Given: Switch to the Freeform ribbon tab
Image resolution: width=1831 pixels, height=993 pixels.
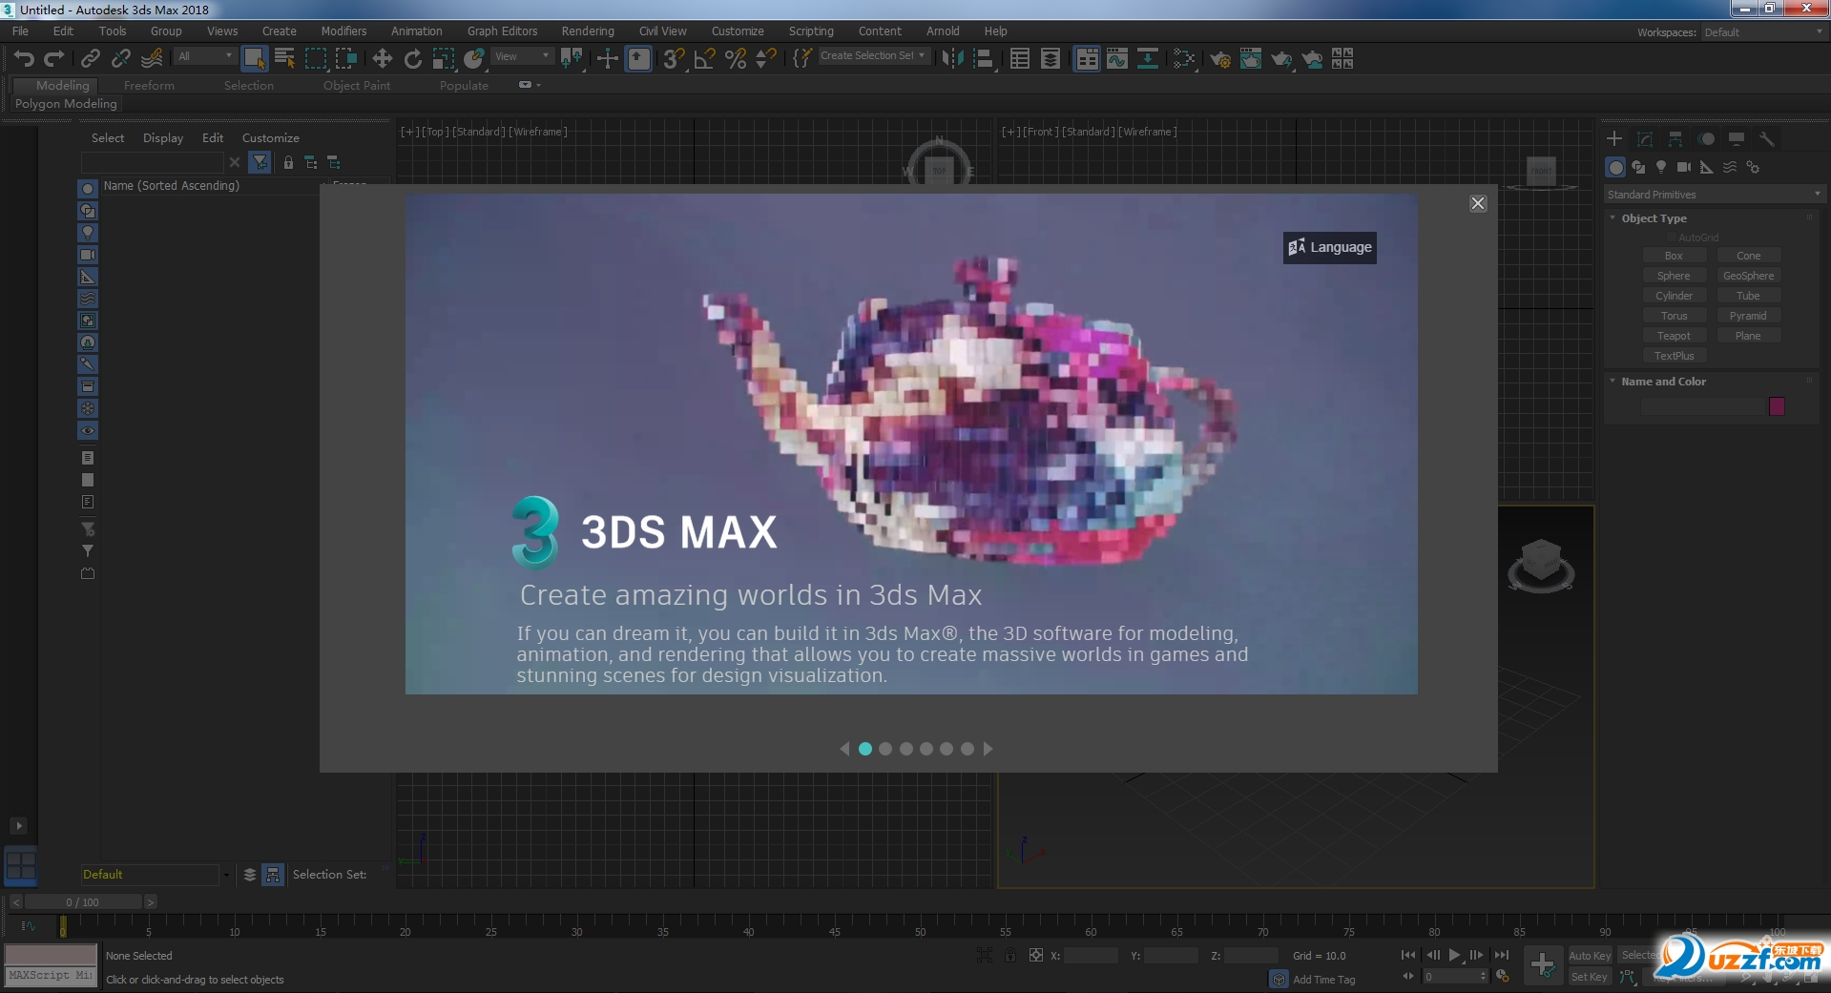Looking at the screenshot, I should coord(149,85).
